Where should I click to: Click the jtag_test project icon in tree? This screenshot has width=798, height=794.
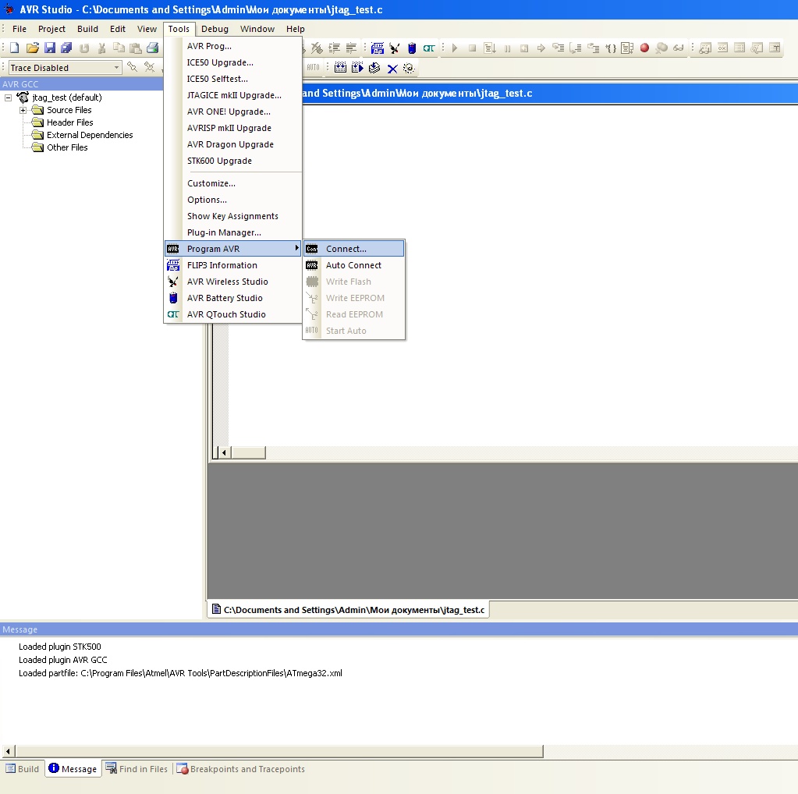tap(23, 97)
